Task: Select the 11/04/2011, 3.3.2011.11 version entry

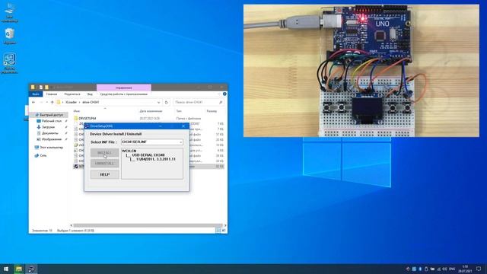Action: 155,159
